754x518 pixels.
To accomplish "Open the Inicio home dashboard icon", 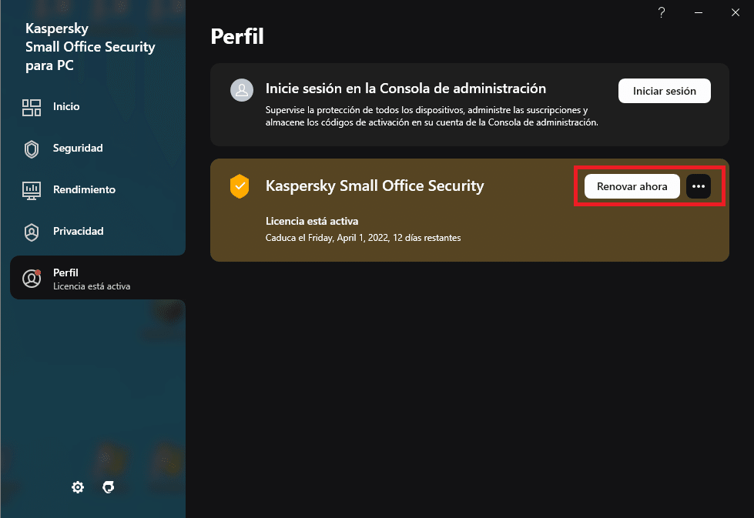I will pyautogui.click(x=32, y=107).
